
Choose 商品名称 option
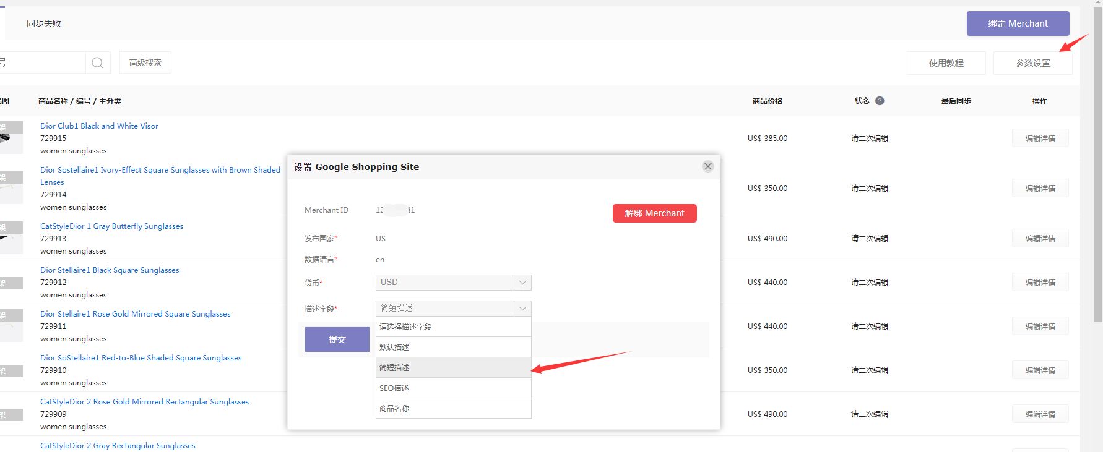[453, 408]
